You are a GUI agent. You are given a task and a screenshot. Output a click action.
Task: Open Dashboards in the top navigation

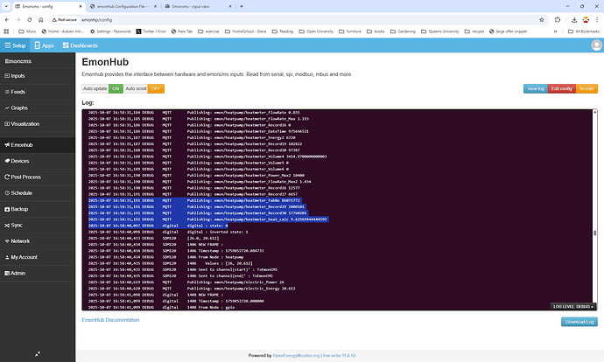pyautogui.click(x=80, y=45)
